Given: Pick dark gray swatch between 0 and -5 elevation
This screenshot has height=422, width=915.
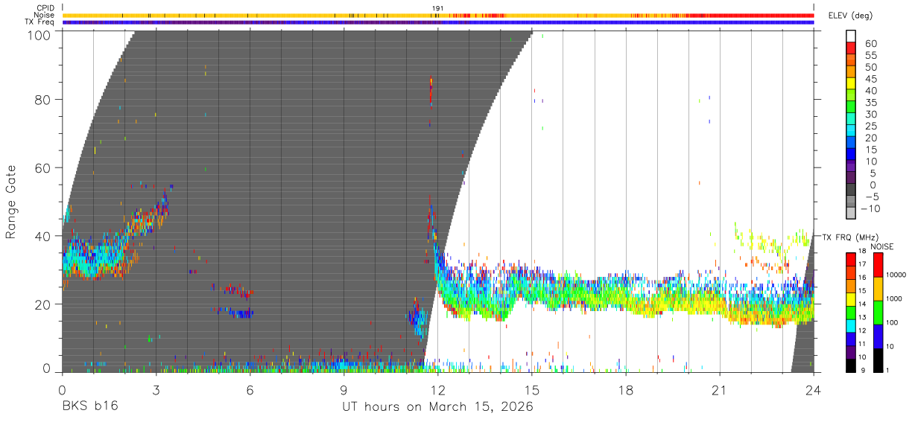Looking at the screenshot, I should click(851, 191).
